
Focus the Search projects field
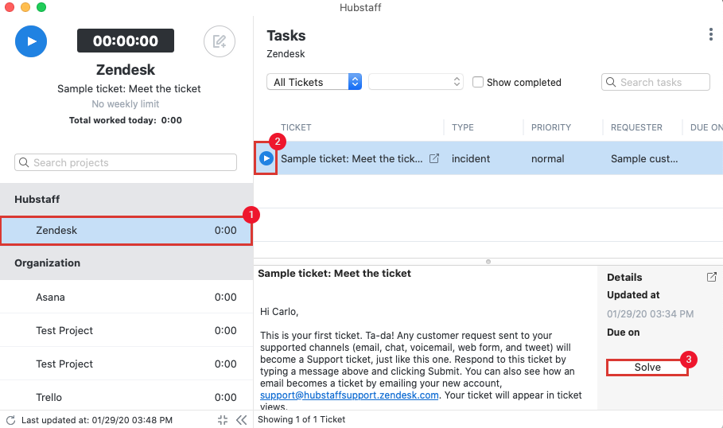[126, 162]
